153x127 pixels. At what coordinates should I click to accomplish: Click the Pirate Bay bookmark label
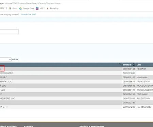pos(54,8)
